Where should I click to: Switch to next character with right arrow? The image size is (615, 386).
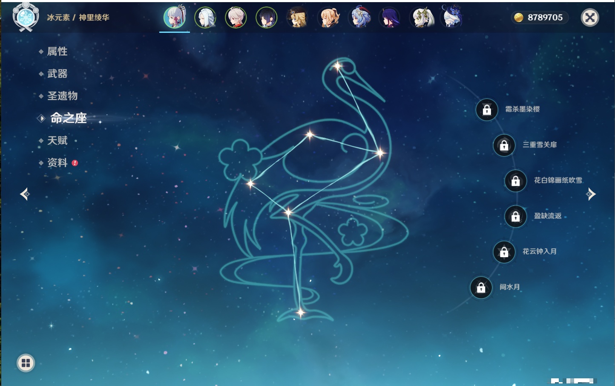point(591,194)
